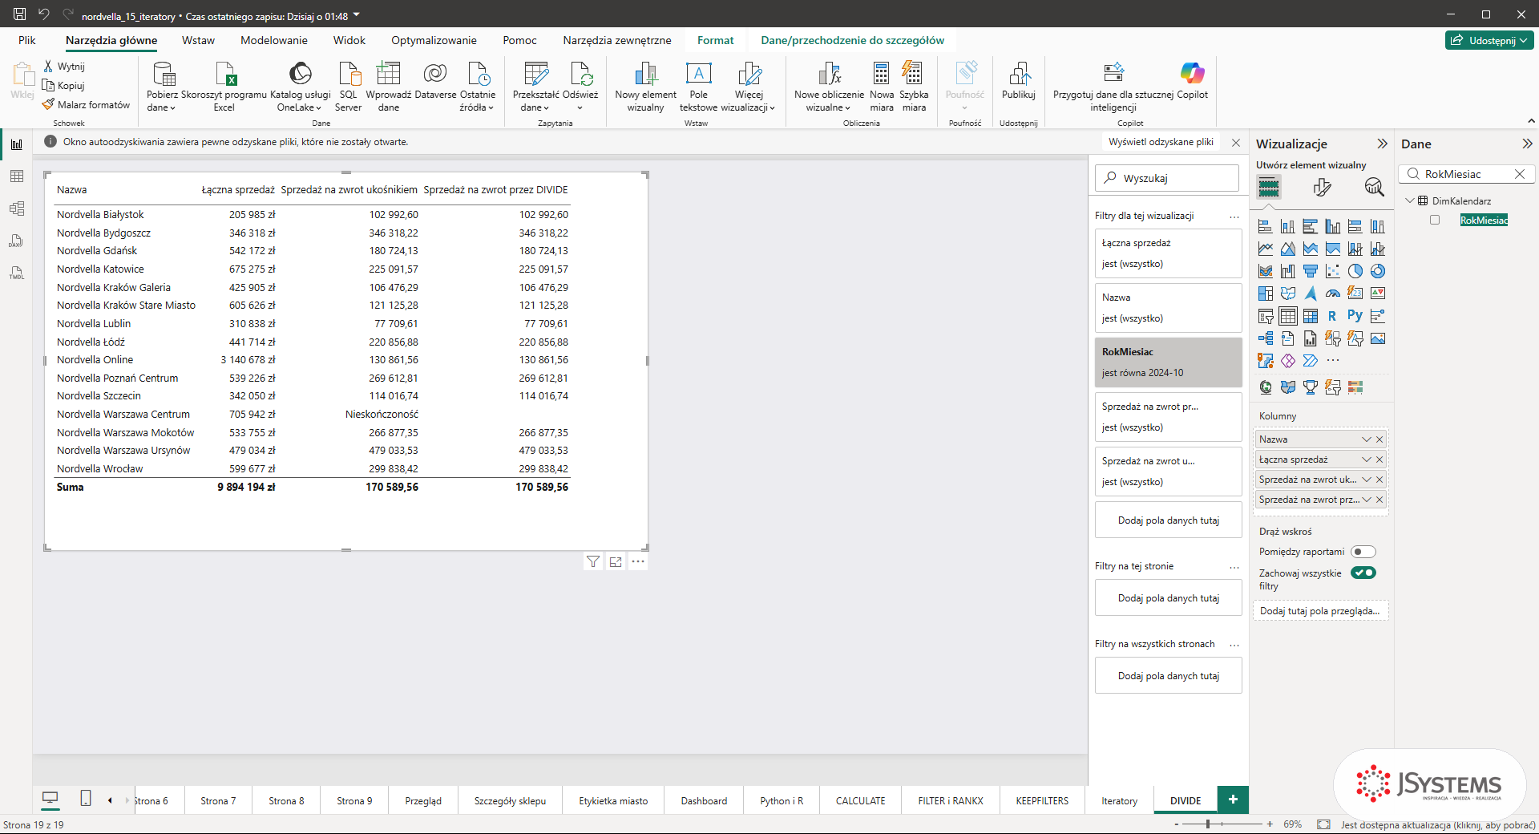Open the Modelowanie ribbon tab

(274, 40)
